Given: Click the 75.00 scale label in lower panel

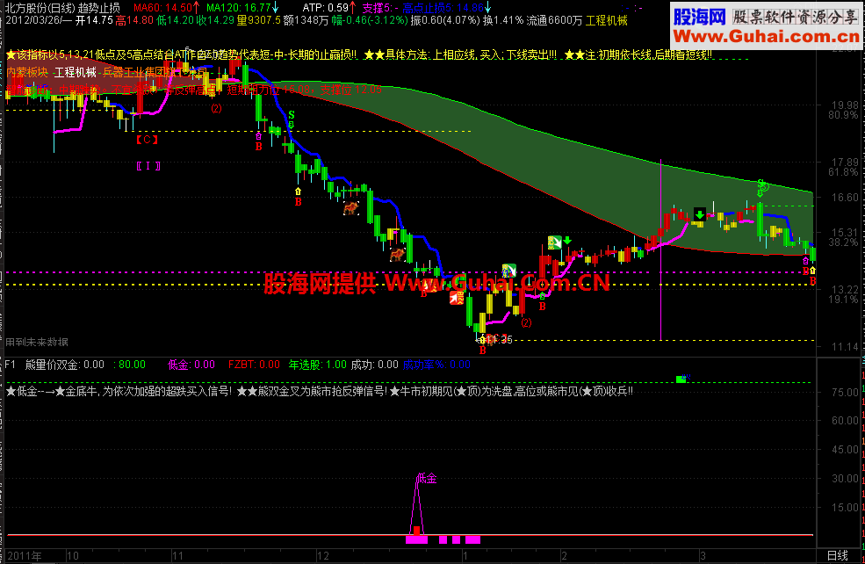Looking at the screenshot, I should click(845, 393).
